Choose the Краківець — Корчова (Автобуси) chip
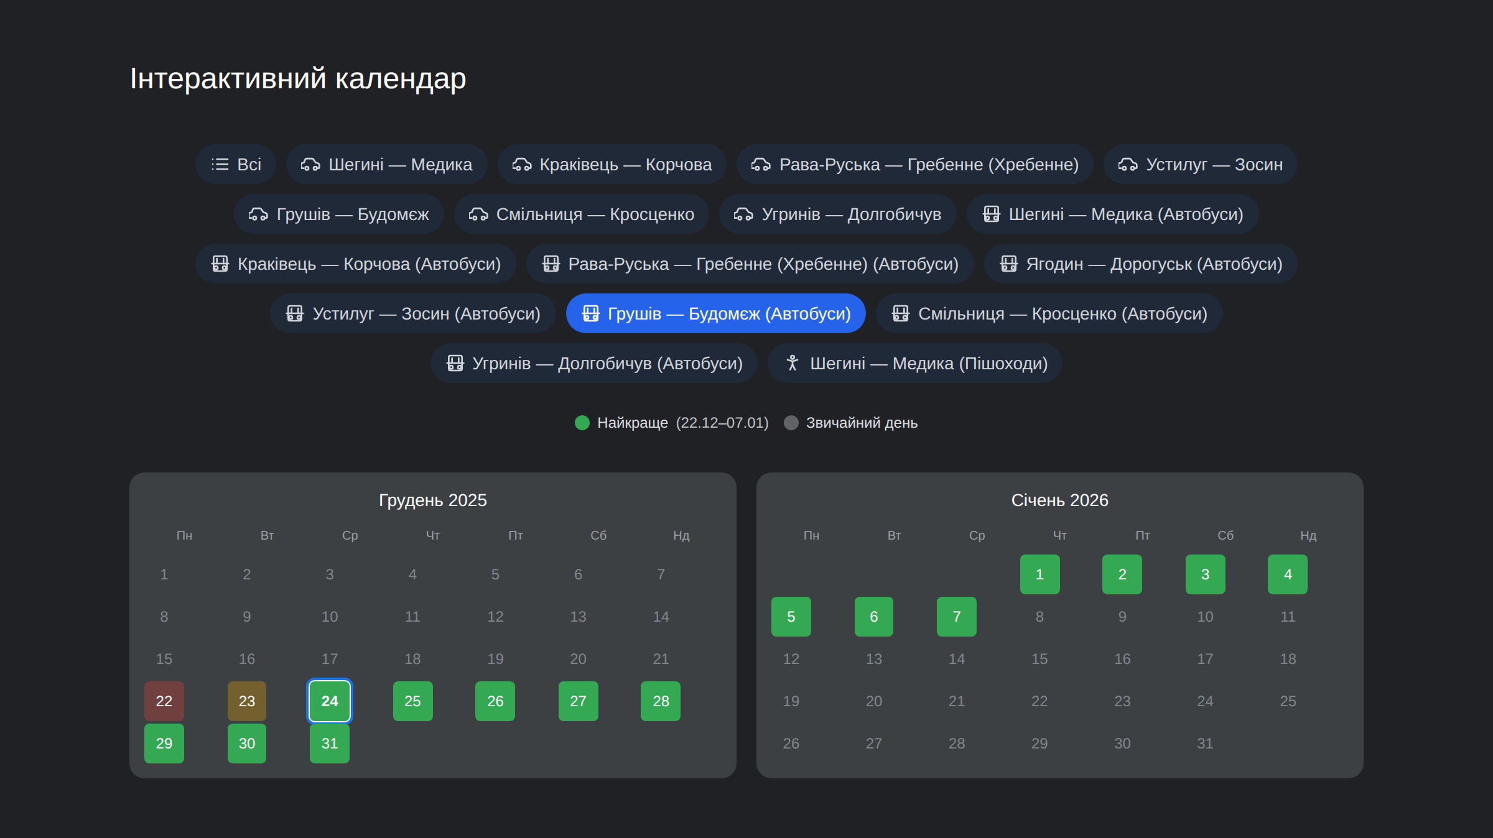 [355, 264]
